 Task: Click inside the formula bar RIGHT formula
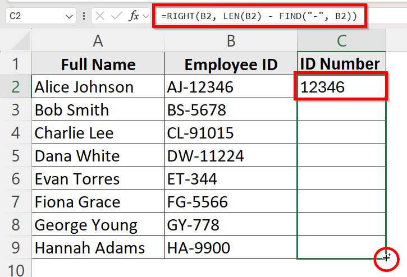(258, 16)
